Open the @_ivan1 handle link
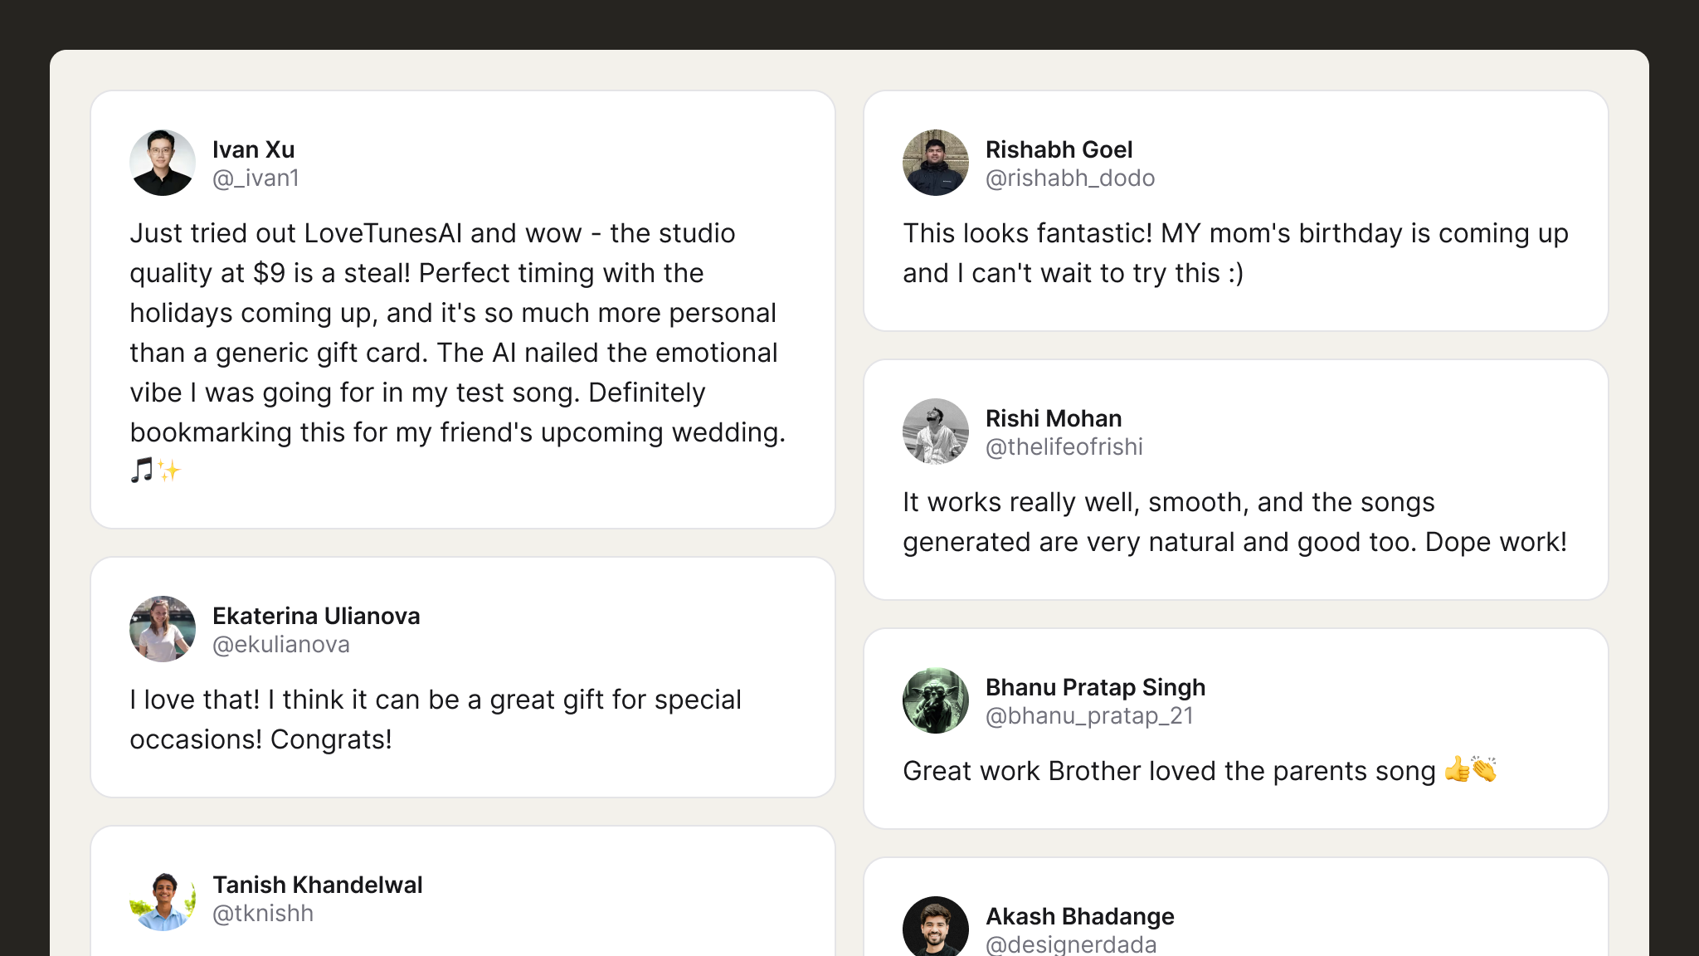 (256, 178)
